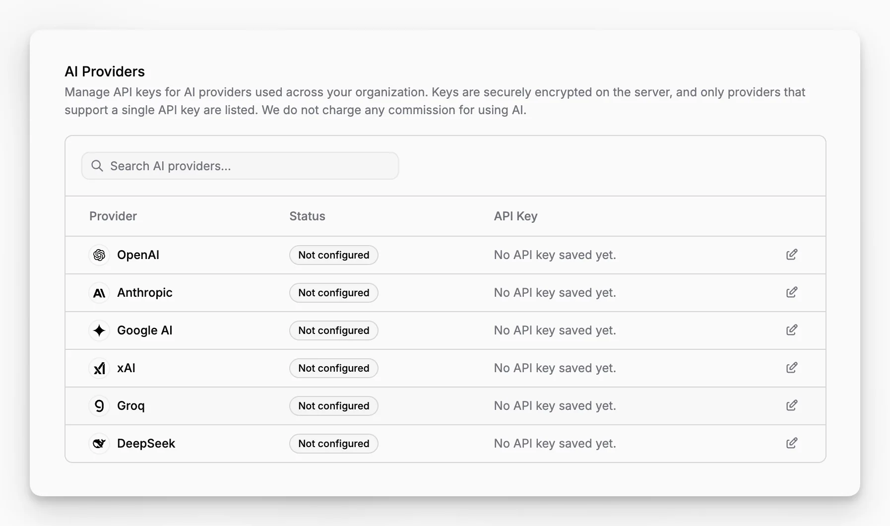Select the Anthropic provider name
This screenshot has height=526, width=890.
point(145,293)
